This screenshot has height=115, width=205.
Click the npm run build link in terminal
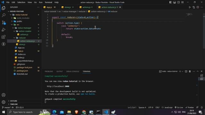click(x=87, y=94)
